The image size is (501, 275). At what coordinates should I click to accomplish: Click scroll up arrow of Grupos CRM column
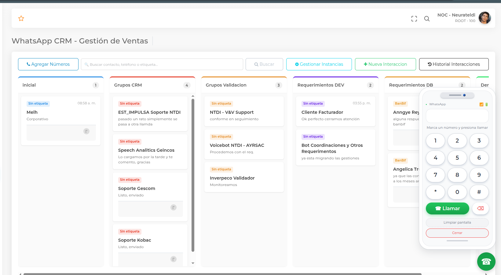[193, 96]
